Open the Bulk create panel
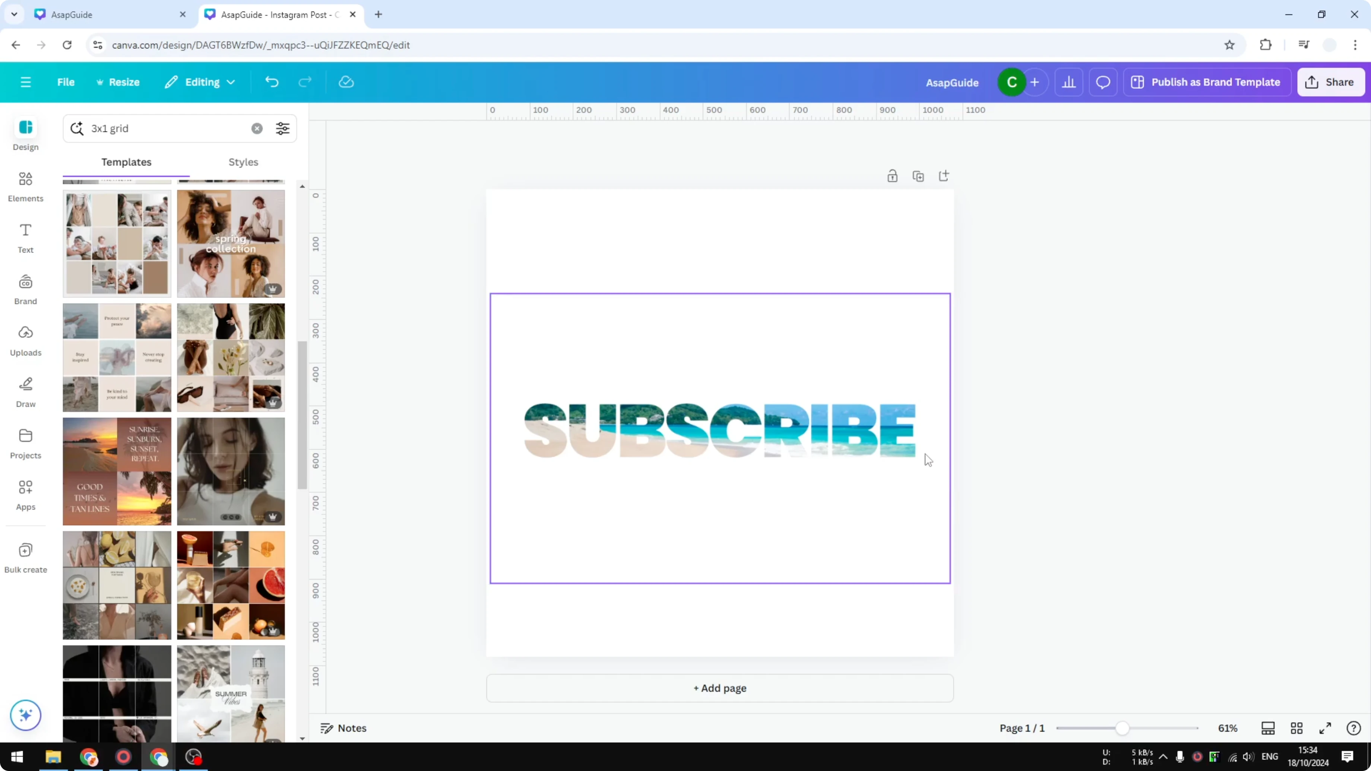Viewport: 1371px width, 771px height. coord(25,556)
